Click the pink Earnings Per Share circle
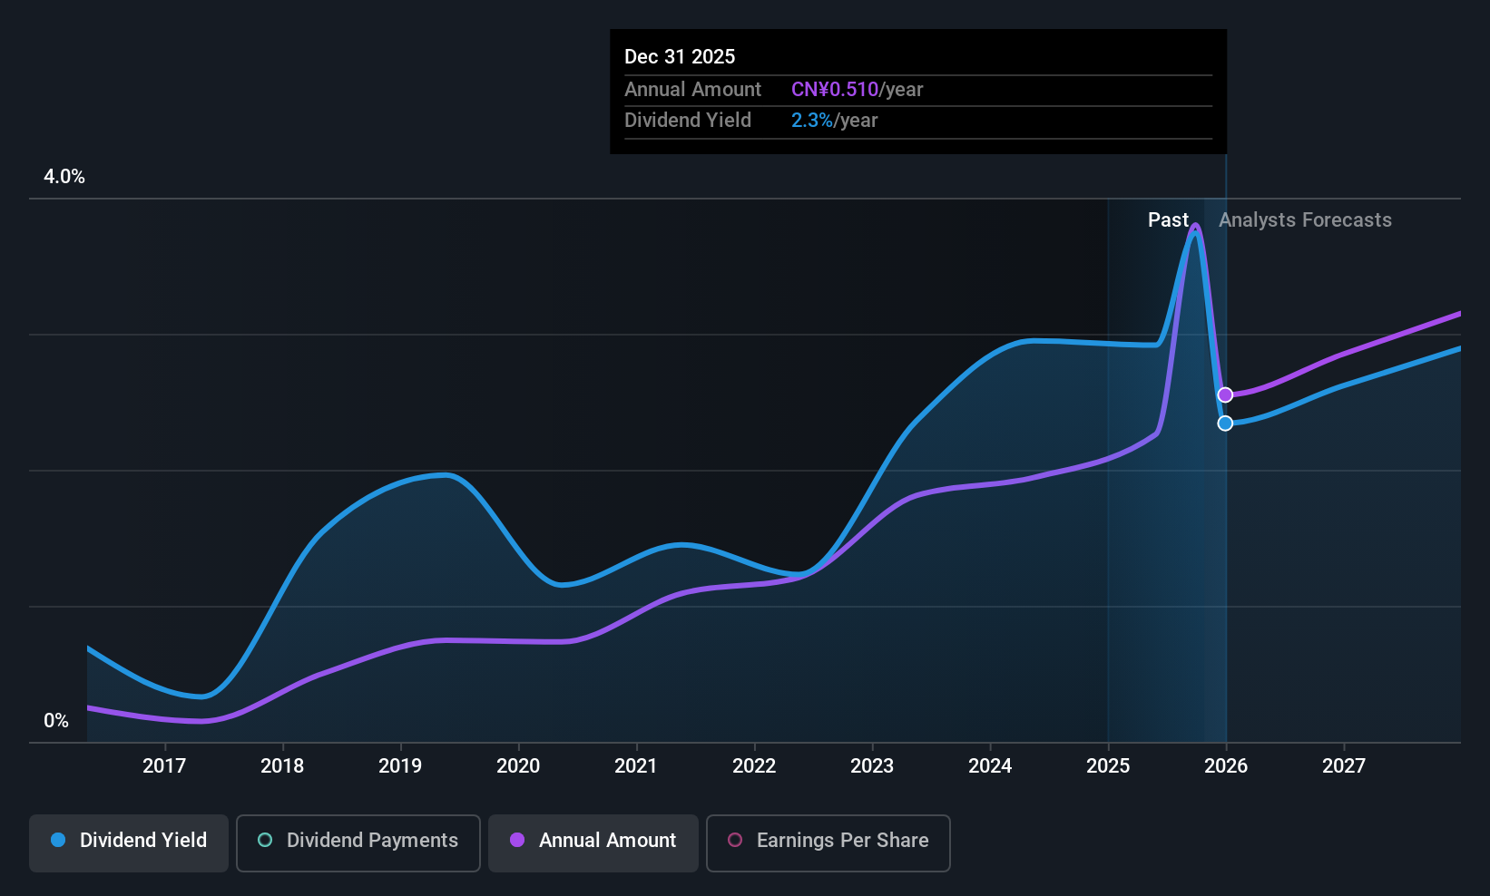This screenshot has width=1490, height=896. pyautogui.click(x=735, y=840)
